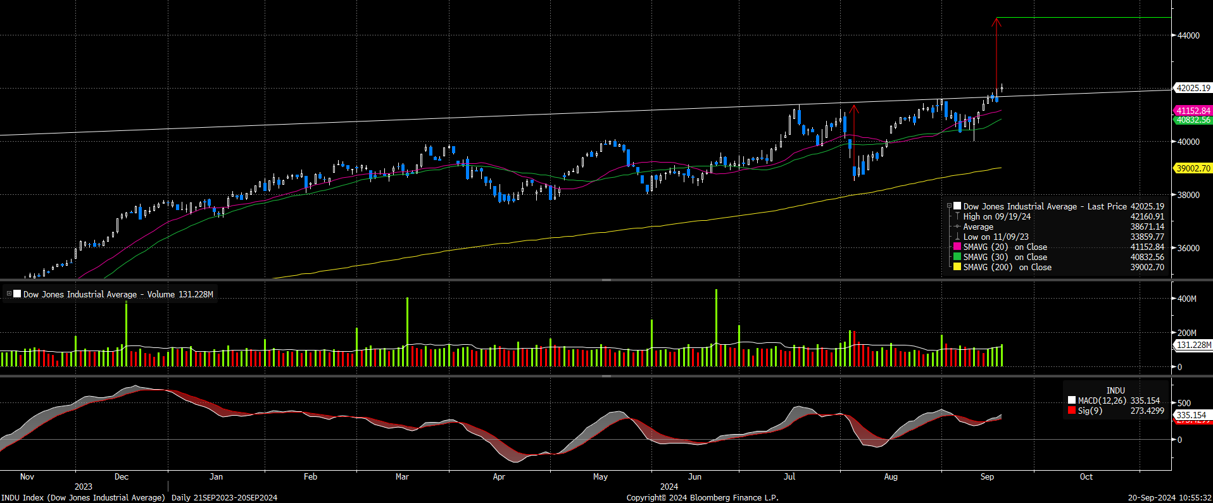Select the 'SMAVG (20) on Close' legend label
The height and width of the screenshot is (503, 1213).
[1005, 247]
